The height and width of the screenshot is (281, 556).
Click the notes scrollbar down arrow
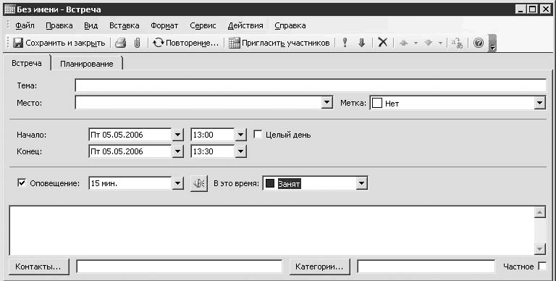point(539,248)
